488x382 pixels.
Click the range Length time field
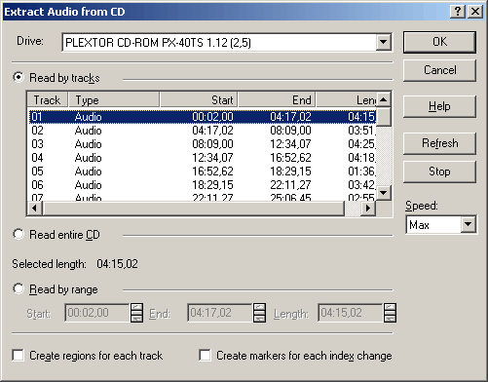point(350,313)
